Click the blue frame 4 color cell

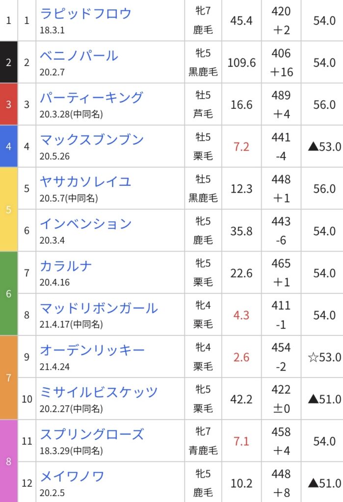[9, 146]
